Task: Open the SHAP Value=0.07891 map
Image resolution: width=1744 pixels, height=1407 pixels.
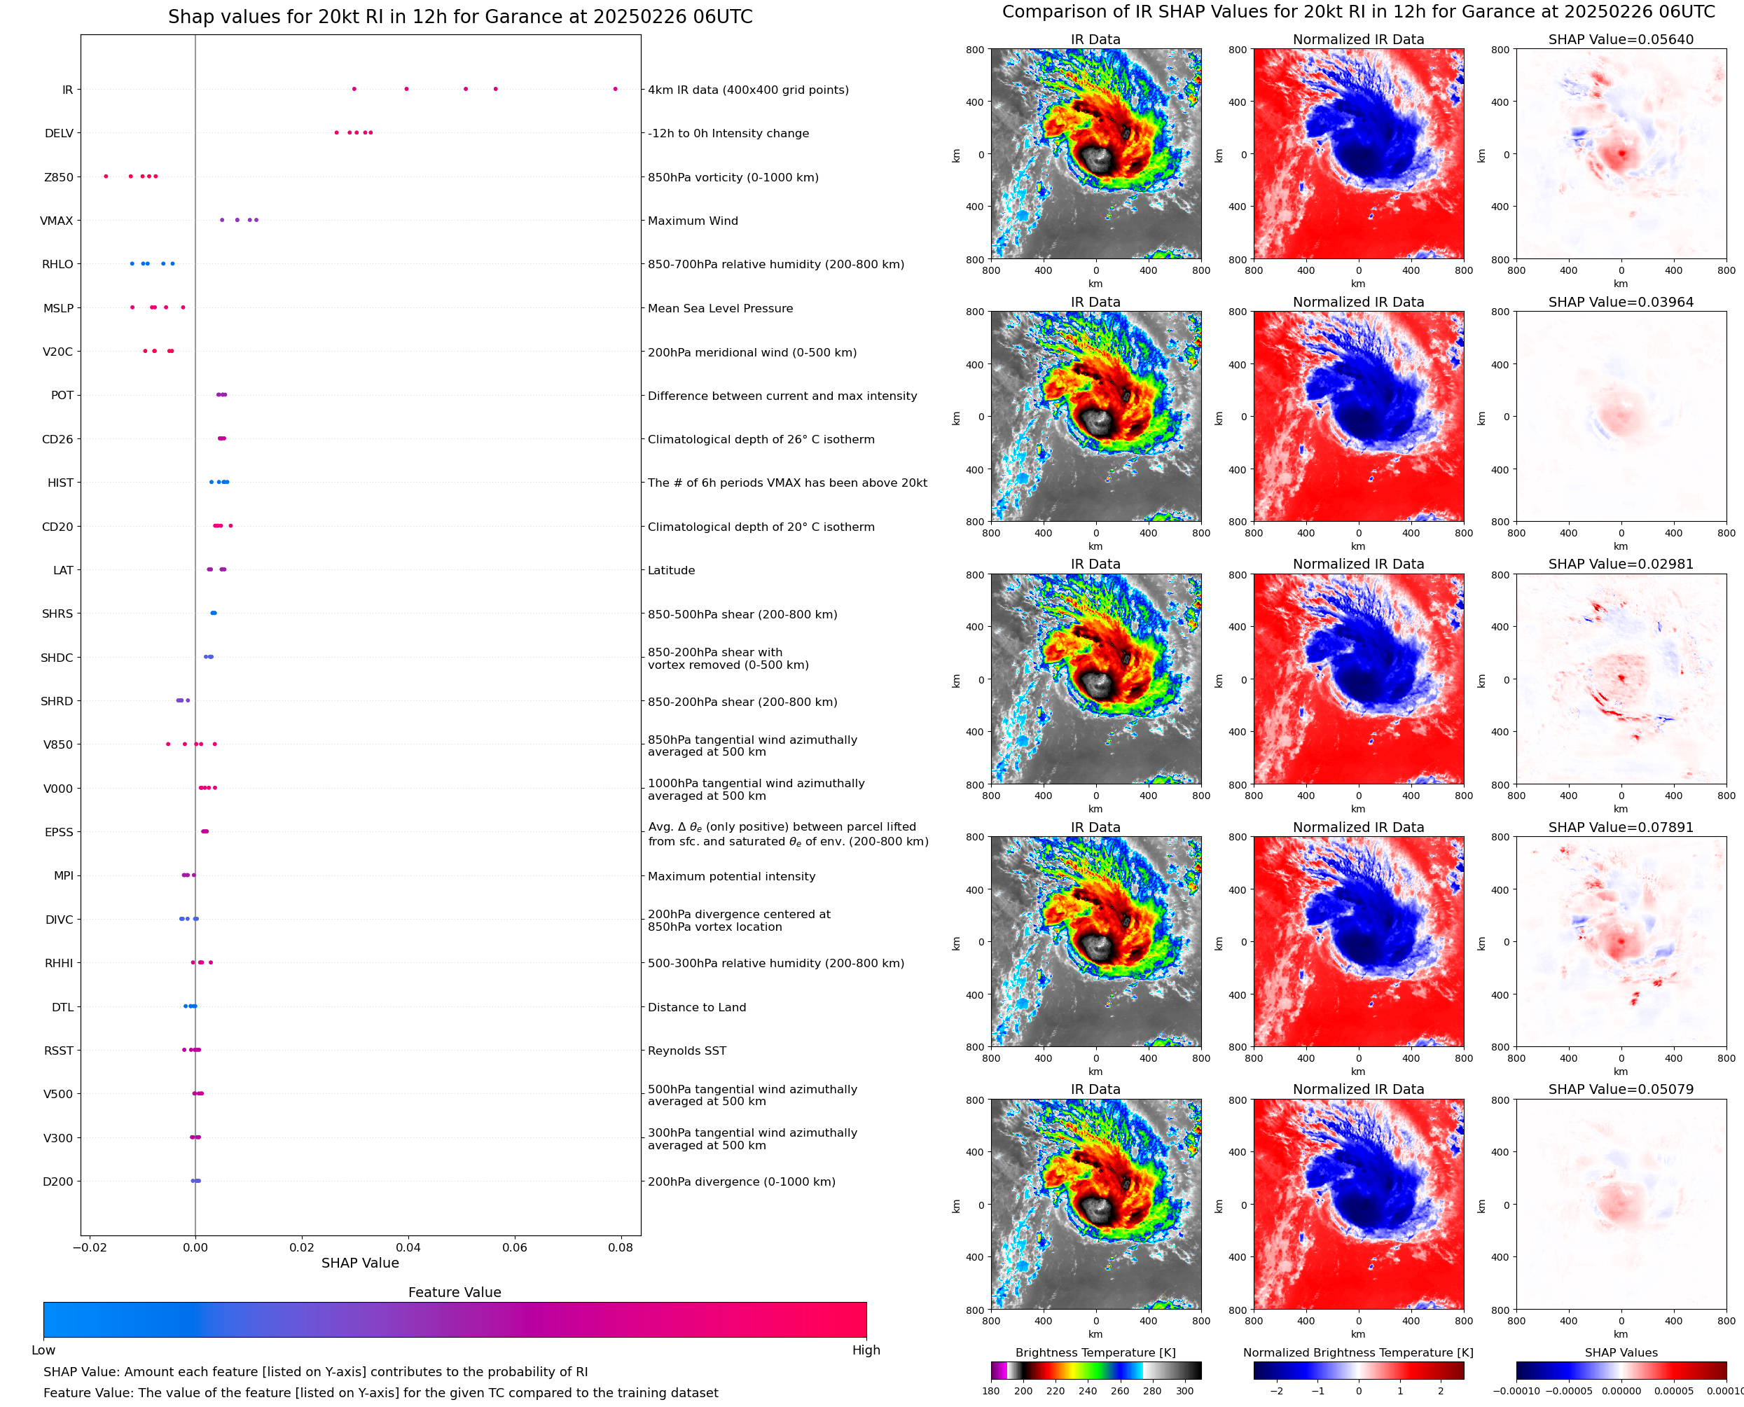Action: click(1621, 942)
